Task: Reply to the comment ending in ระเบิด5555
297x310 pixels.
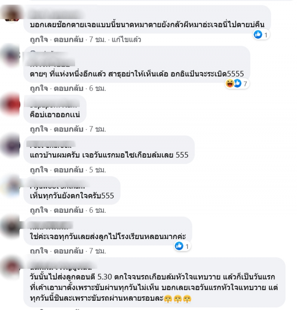Action: click(68, 88)
